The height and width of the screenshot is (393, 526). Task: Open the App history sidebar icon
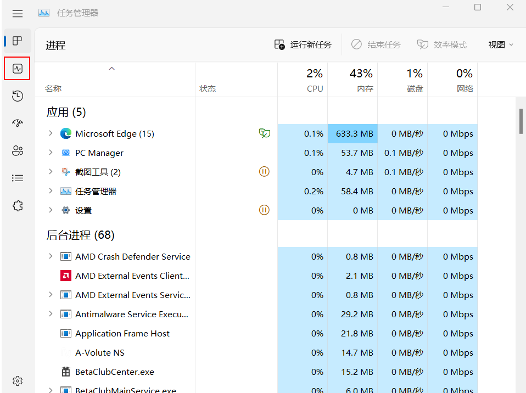click(x=18, y=96)
